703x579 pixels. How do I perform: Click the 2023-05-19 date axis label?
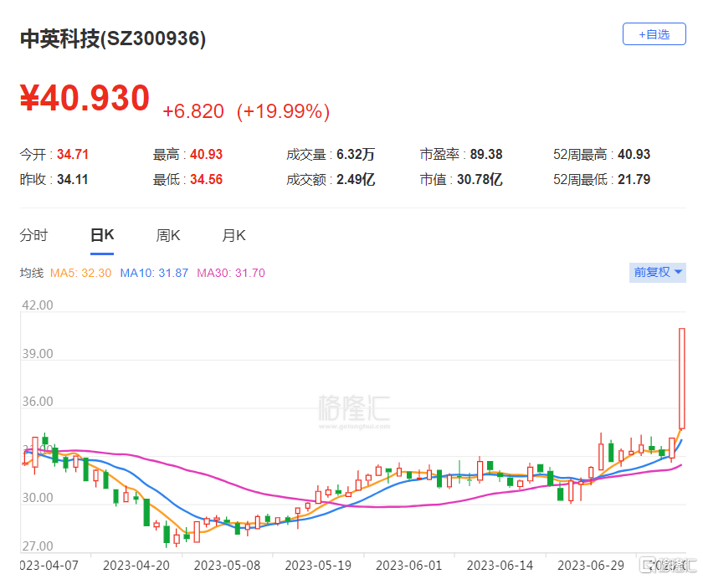click(318, 566)
